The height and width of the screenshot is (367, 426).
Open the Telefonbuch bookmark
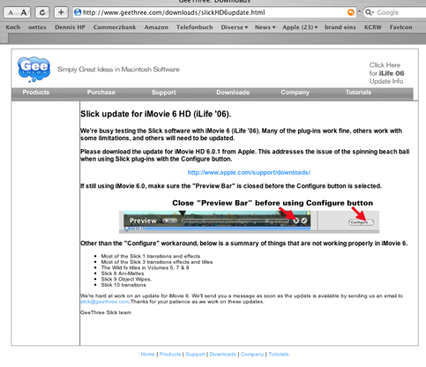(195, 27)
